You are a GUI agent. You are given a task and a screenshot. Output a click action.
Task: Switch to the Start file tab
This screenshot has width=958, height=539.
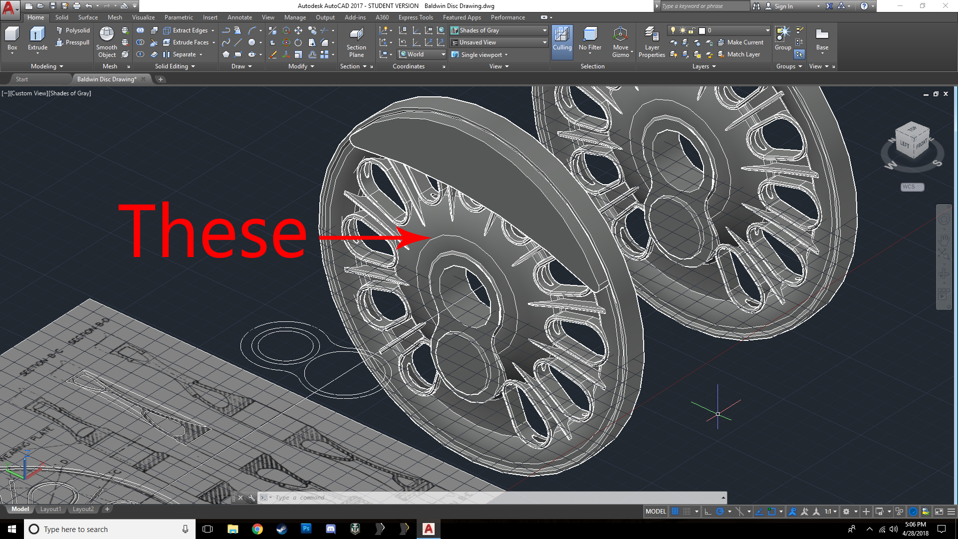22,79
